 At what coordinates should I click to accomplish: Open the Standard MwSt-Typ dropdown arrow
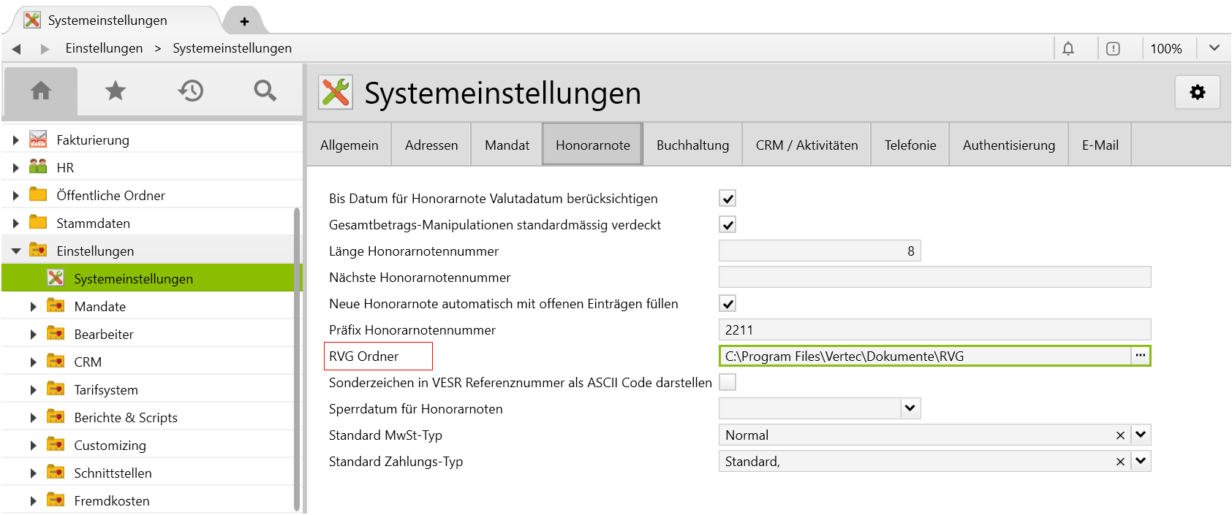point(1141,435)
